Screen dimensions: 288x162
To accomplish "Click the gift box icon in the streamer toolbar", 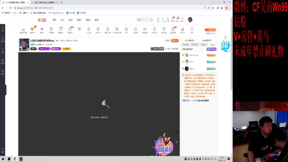I will [79, 29].
